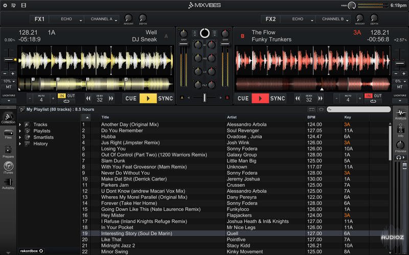Screen dimensions: 409x255
Task: Click the sort arrow column header
Action: 87,118
